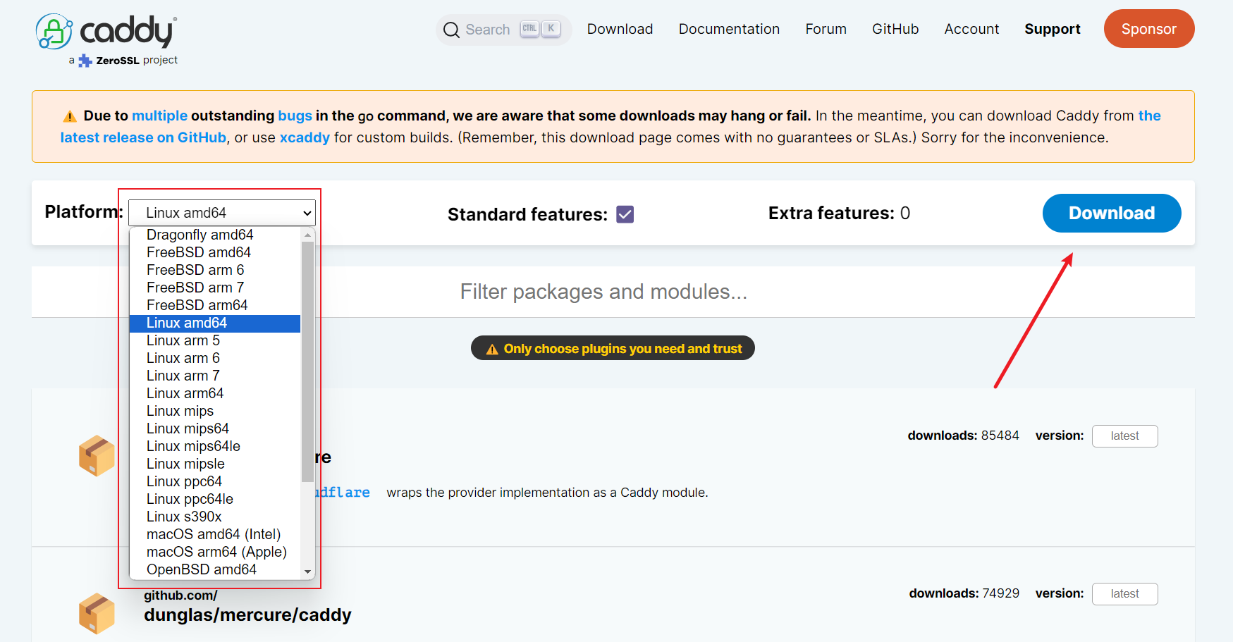The width and height of the screenshot is (1233, 642).
Task: Focus the Filter packages and modules field
Action: [613, 292]
